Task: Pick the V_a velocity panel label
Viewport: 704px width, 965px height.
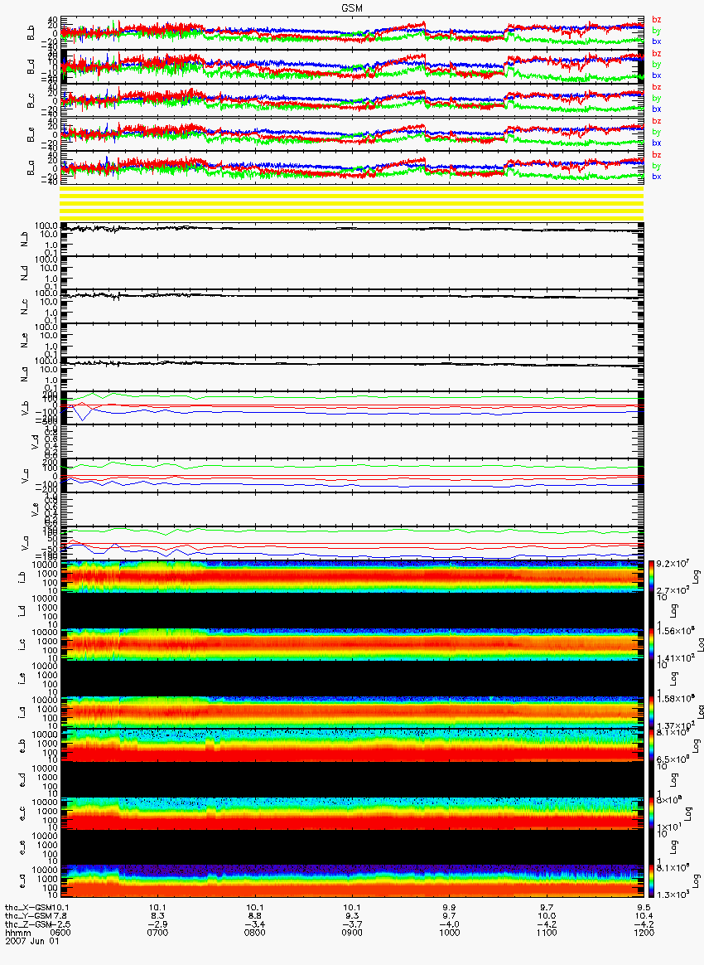Action: pos(25,543)
